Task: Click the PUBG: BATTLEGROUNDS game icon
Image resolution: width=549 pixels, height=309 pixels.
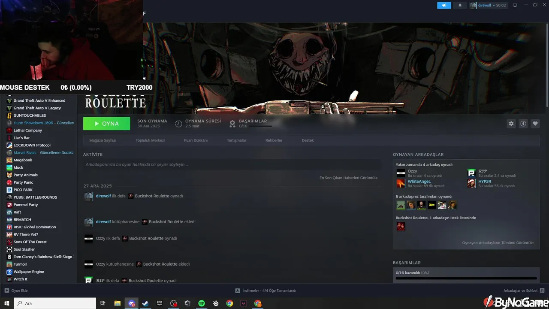Action: tap(9, 197)
